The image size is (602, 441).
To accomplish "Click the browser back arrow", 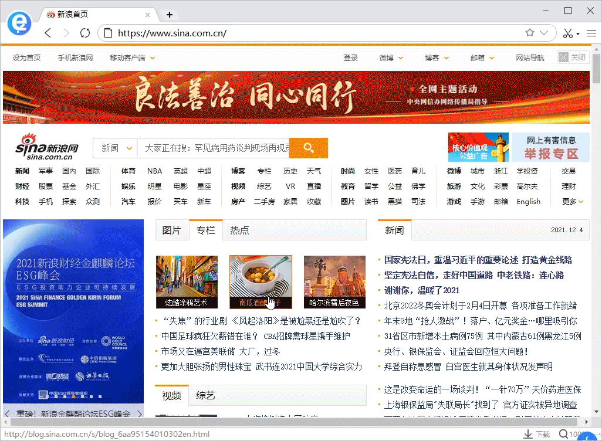I will point(48,33).
